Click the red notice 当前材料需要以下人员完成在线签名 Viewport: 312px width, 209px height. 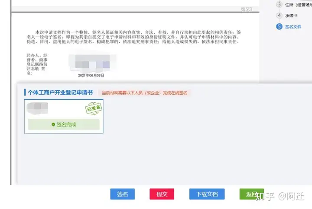[x=144, y=93]
